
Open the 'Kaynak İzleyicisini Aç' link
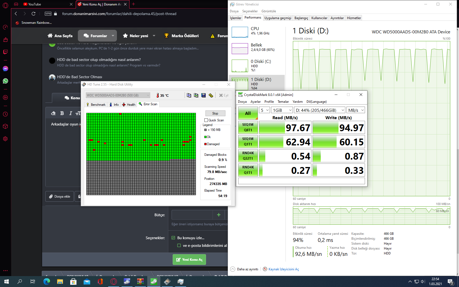pyautogui.click(x=283, y=269)
